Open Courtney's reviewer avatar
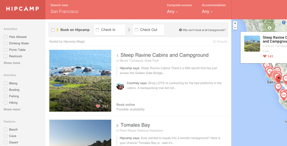The width and height of the screenshot is (287, 146). click(120, 86)
